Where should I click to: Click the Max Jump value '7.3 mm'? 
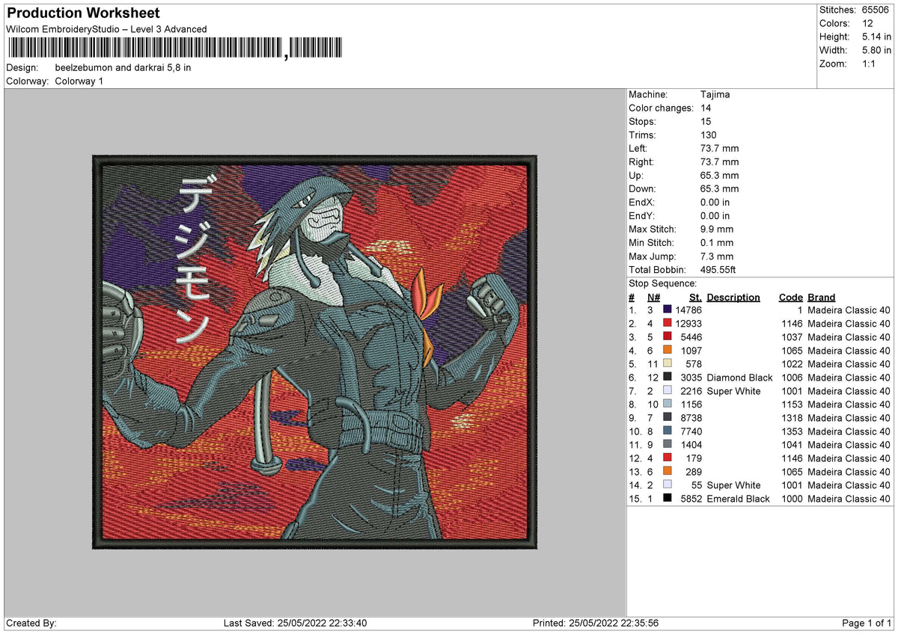click(x=717, y=256)
